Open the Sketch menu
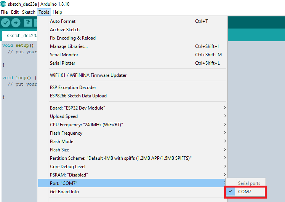This screenshot has width=285, height=202. [x=29, y=12]
